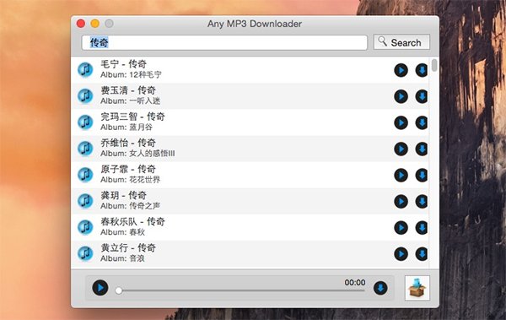Viewport: 506px width, 320px height.
Task: Select the 乔维怡 - 传奇 title text
Action: pos(128,143)
